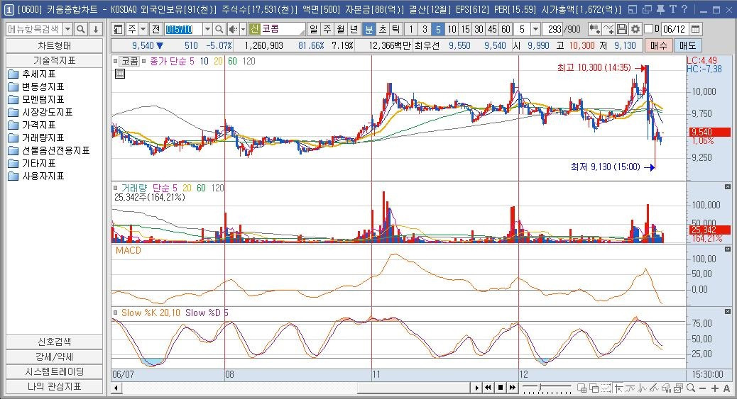Open the speaker options dropdown arrow
The width and height of the screenshot is (737, 399).
coord(243,29)
